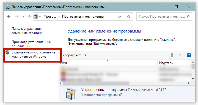Refresh the programs list
Screen dimensions: 198x105
[x=128, y=17]
